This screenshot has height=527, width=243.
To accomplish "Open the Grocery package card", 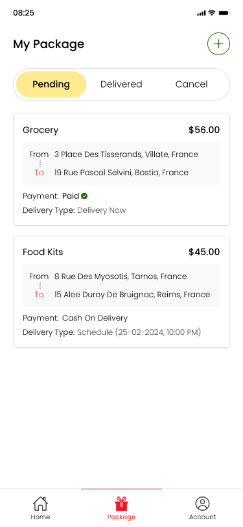I will (122, 170).
